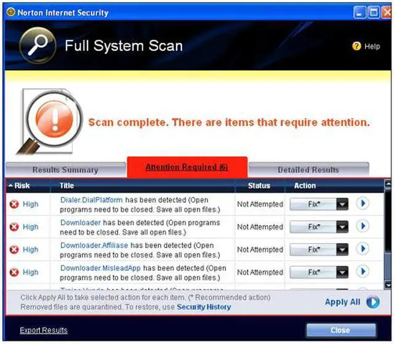Open the Fix action dropdown for Downloader

click(343, 227)
